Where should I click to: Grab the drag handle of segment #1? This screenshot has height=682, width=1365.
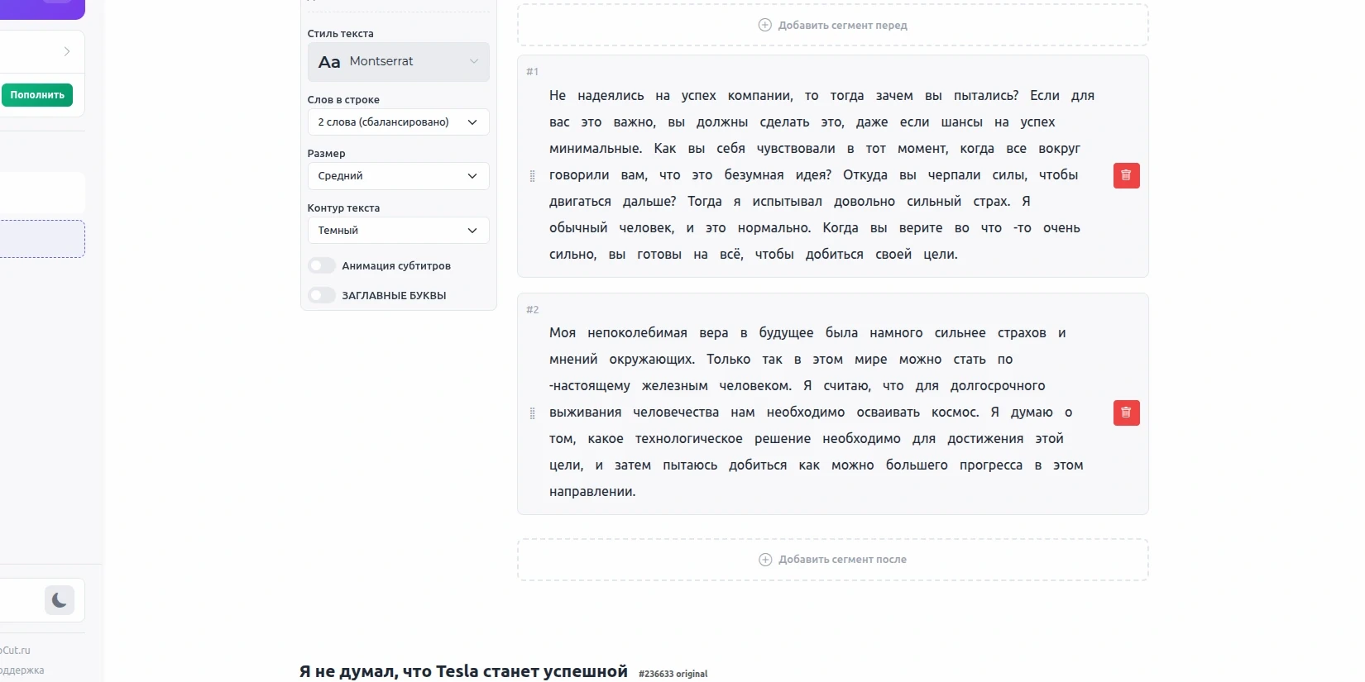pyautogui.click(x=532, y=175)
